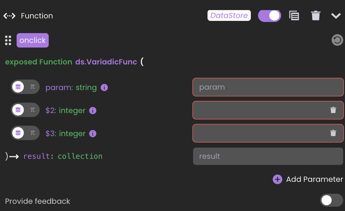Switch param source toggle between datasource and hardcoded
This screenshot has width=345, height=211.
25,87
